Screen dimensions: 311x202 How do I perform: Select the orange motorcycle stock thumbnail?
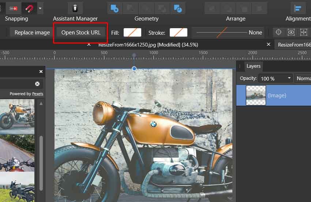click(x=17, y=116)
